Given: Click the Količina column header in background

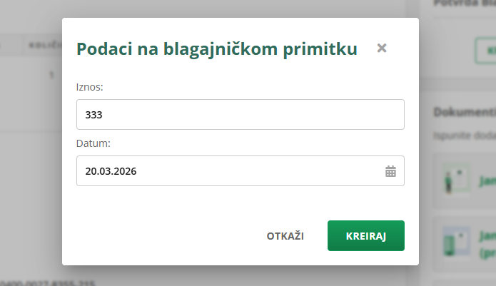Looking at the screenshot, I should click(43, 45).
